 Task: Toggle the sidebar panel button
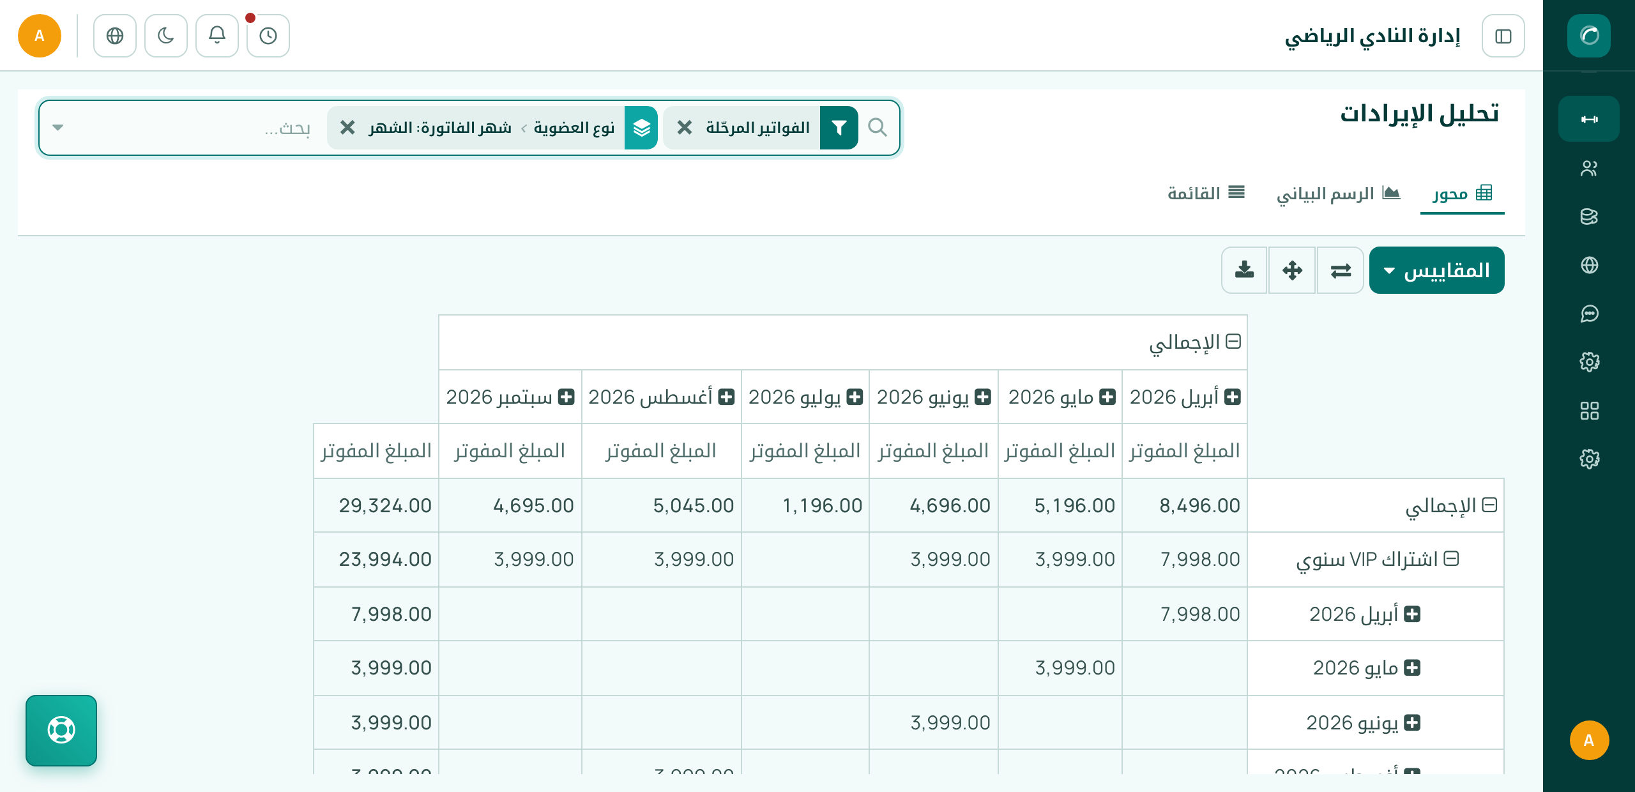click(1503, 36)
